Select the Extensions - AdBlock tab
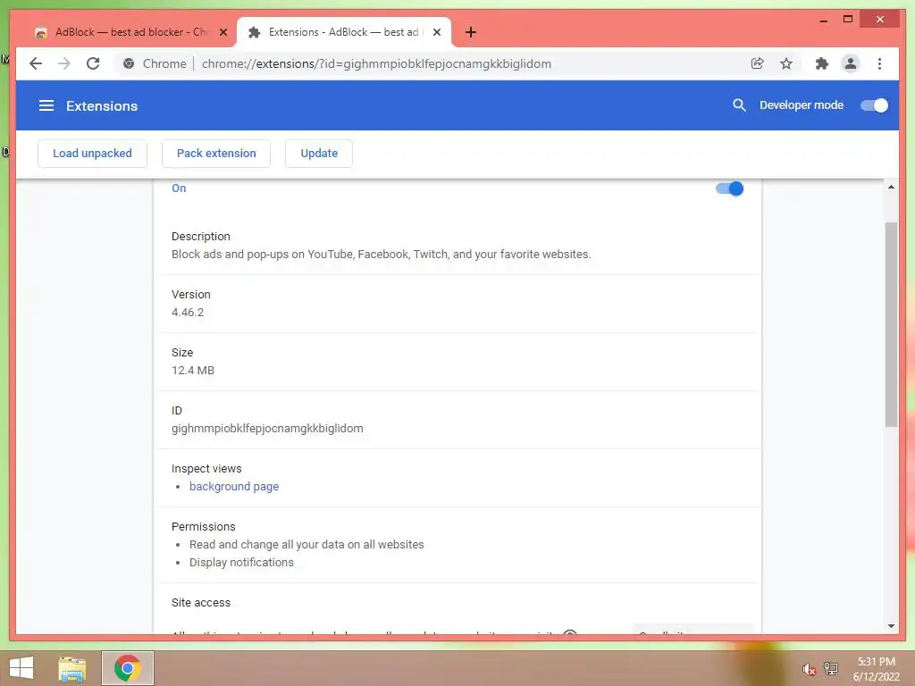Viewport: 915px width, 686px height. (x=343, y=32)
